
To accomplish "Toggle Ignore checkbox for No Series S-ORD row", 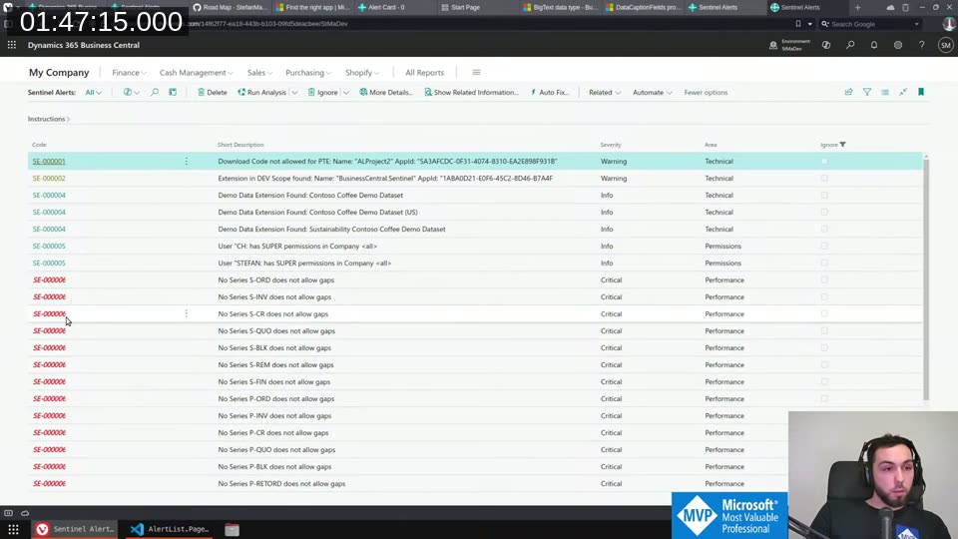I will [824, 279].
